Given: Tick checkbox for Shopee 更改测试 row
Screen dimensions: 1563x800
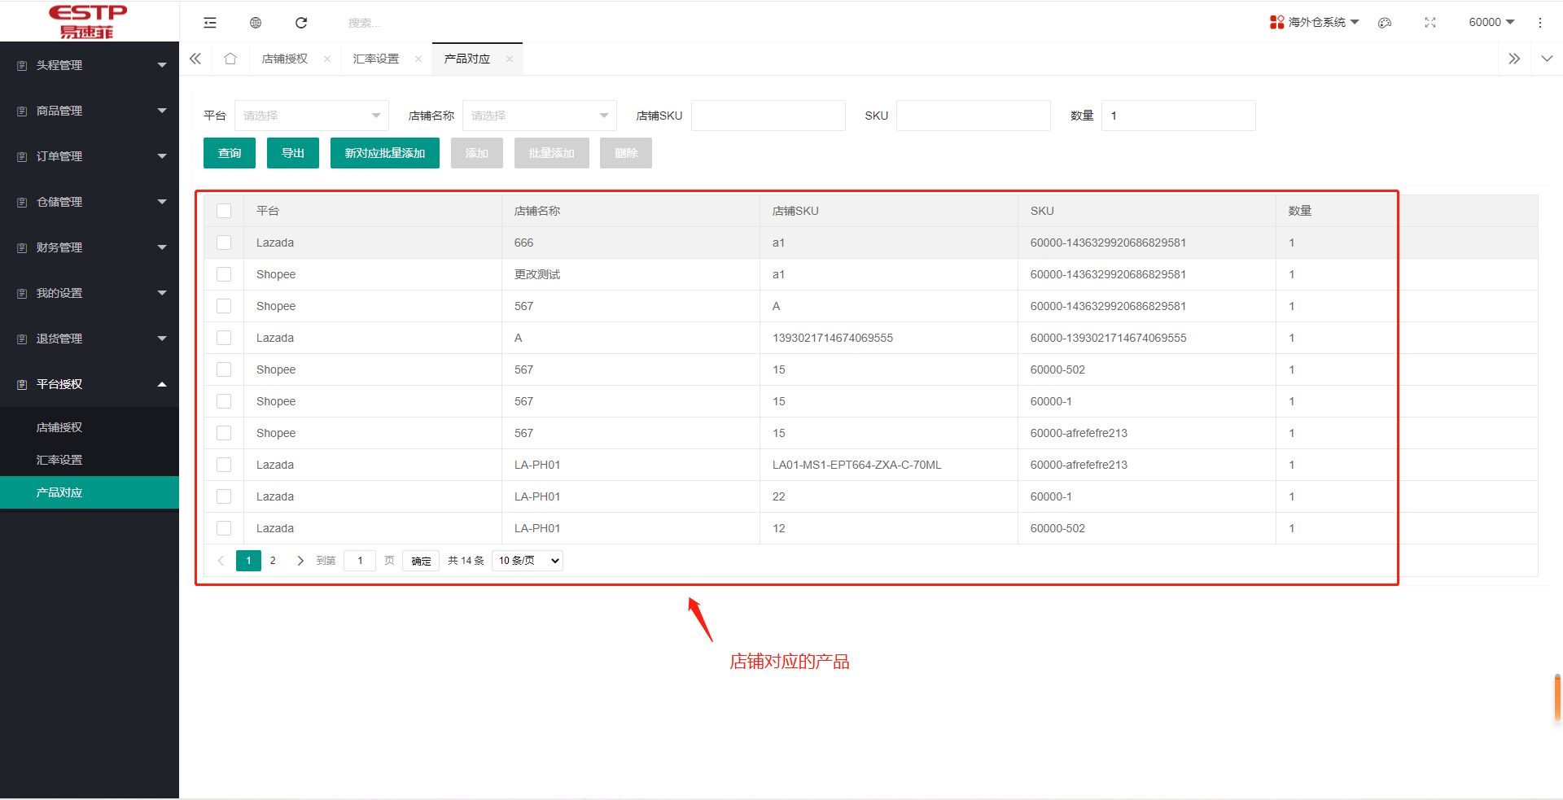Looking at the screenshot, I should pos(224,274).
